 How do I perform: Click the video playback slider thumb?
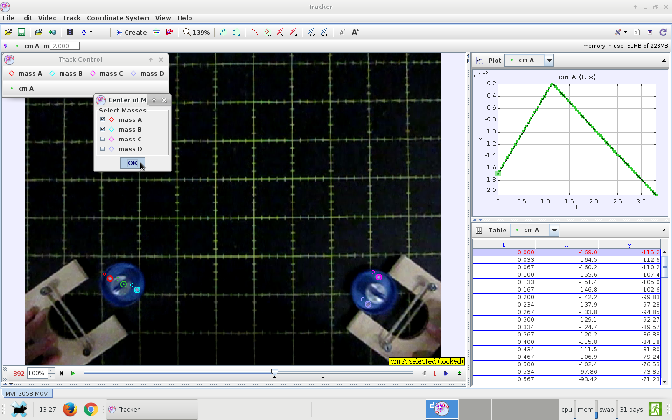click(x=274, y=372)
